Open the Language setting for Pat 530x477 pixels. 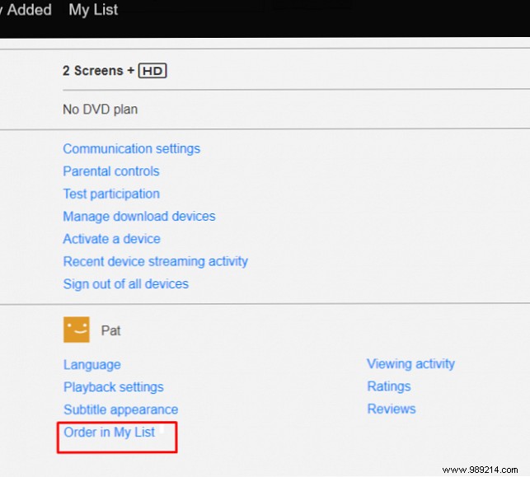[91, 364]
